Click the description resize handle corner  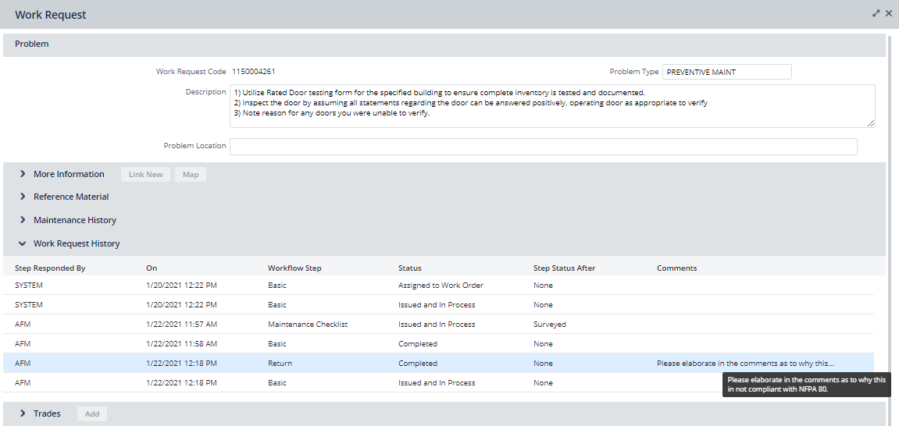(871, 123)
